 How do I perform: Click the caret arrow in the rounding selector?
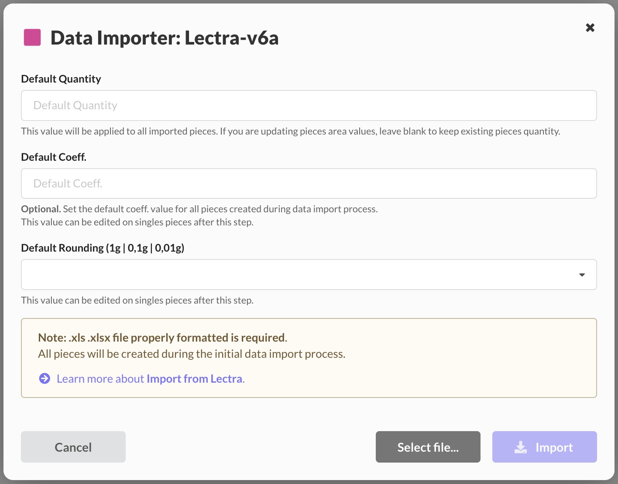582,275
